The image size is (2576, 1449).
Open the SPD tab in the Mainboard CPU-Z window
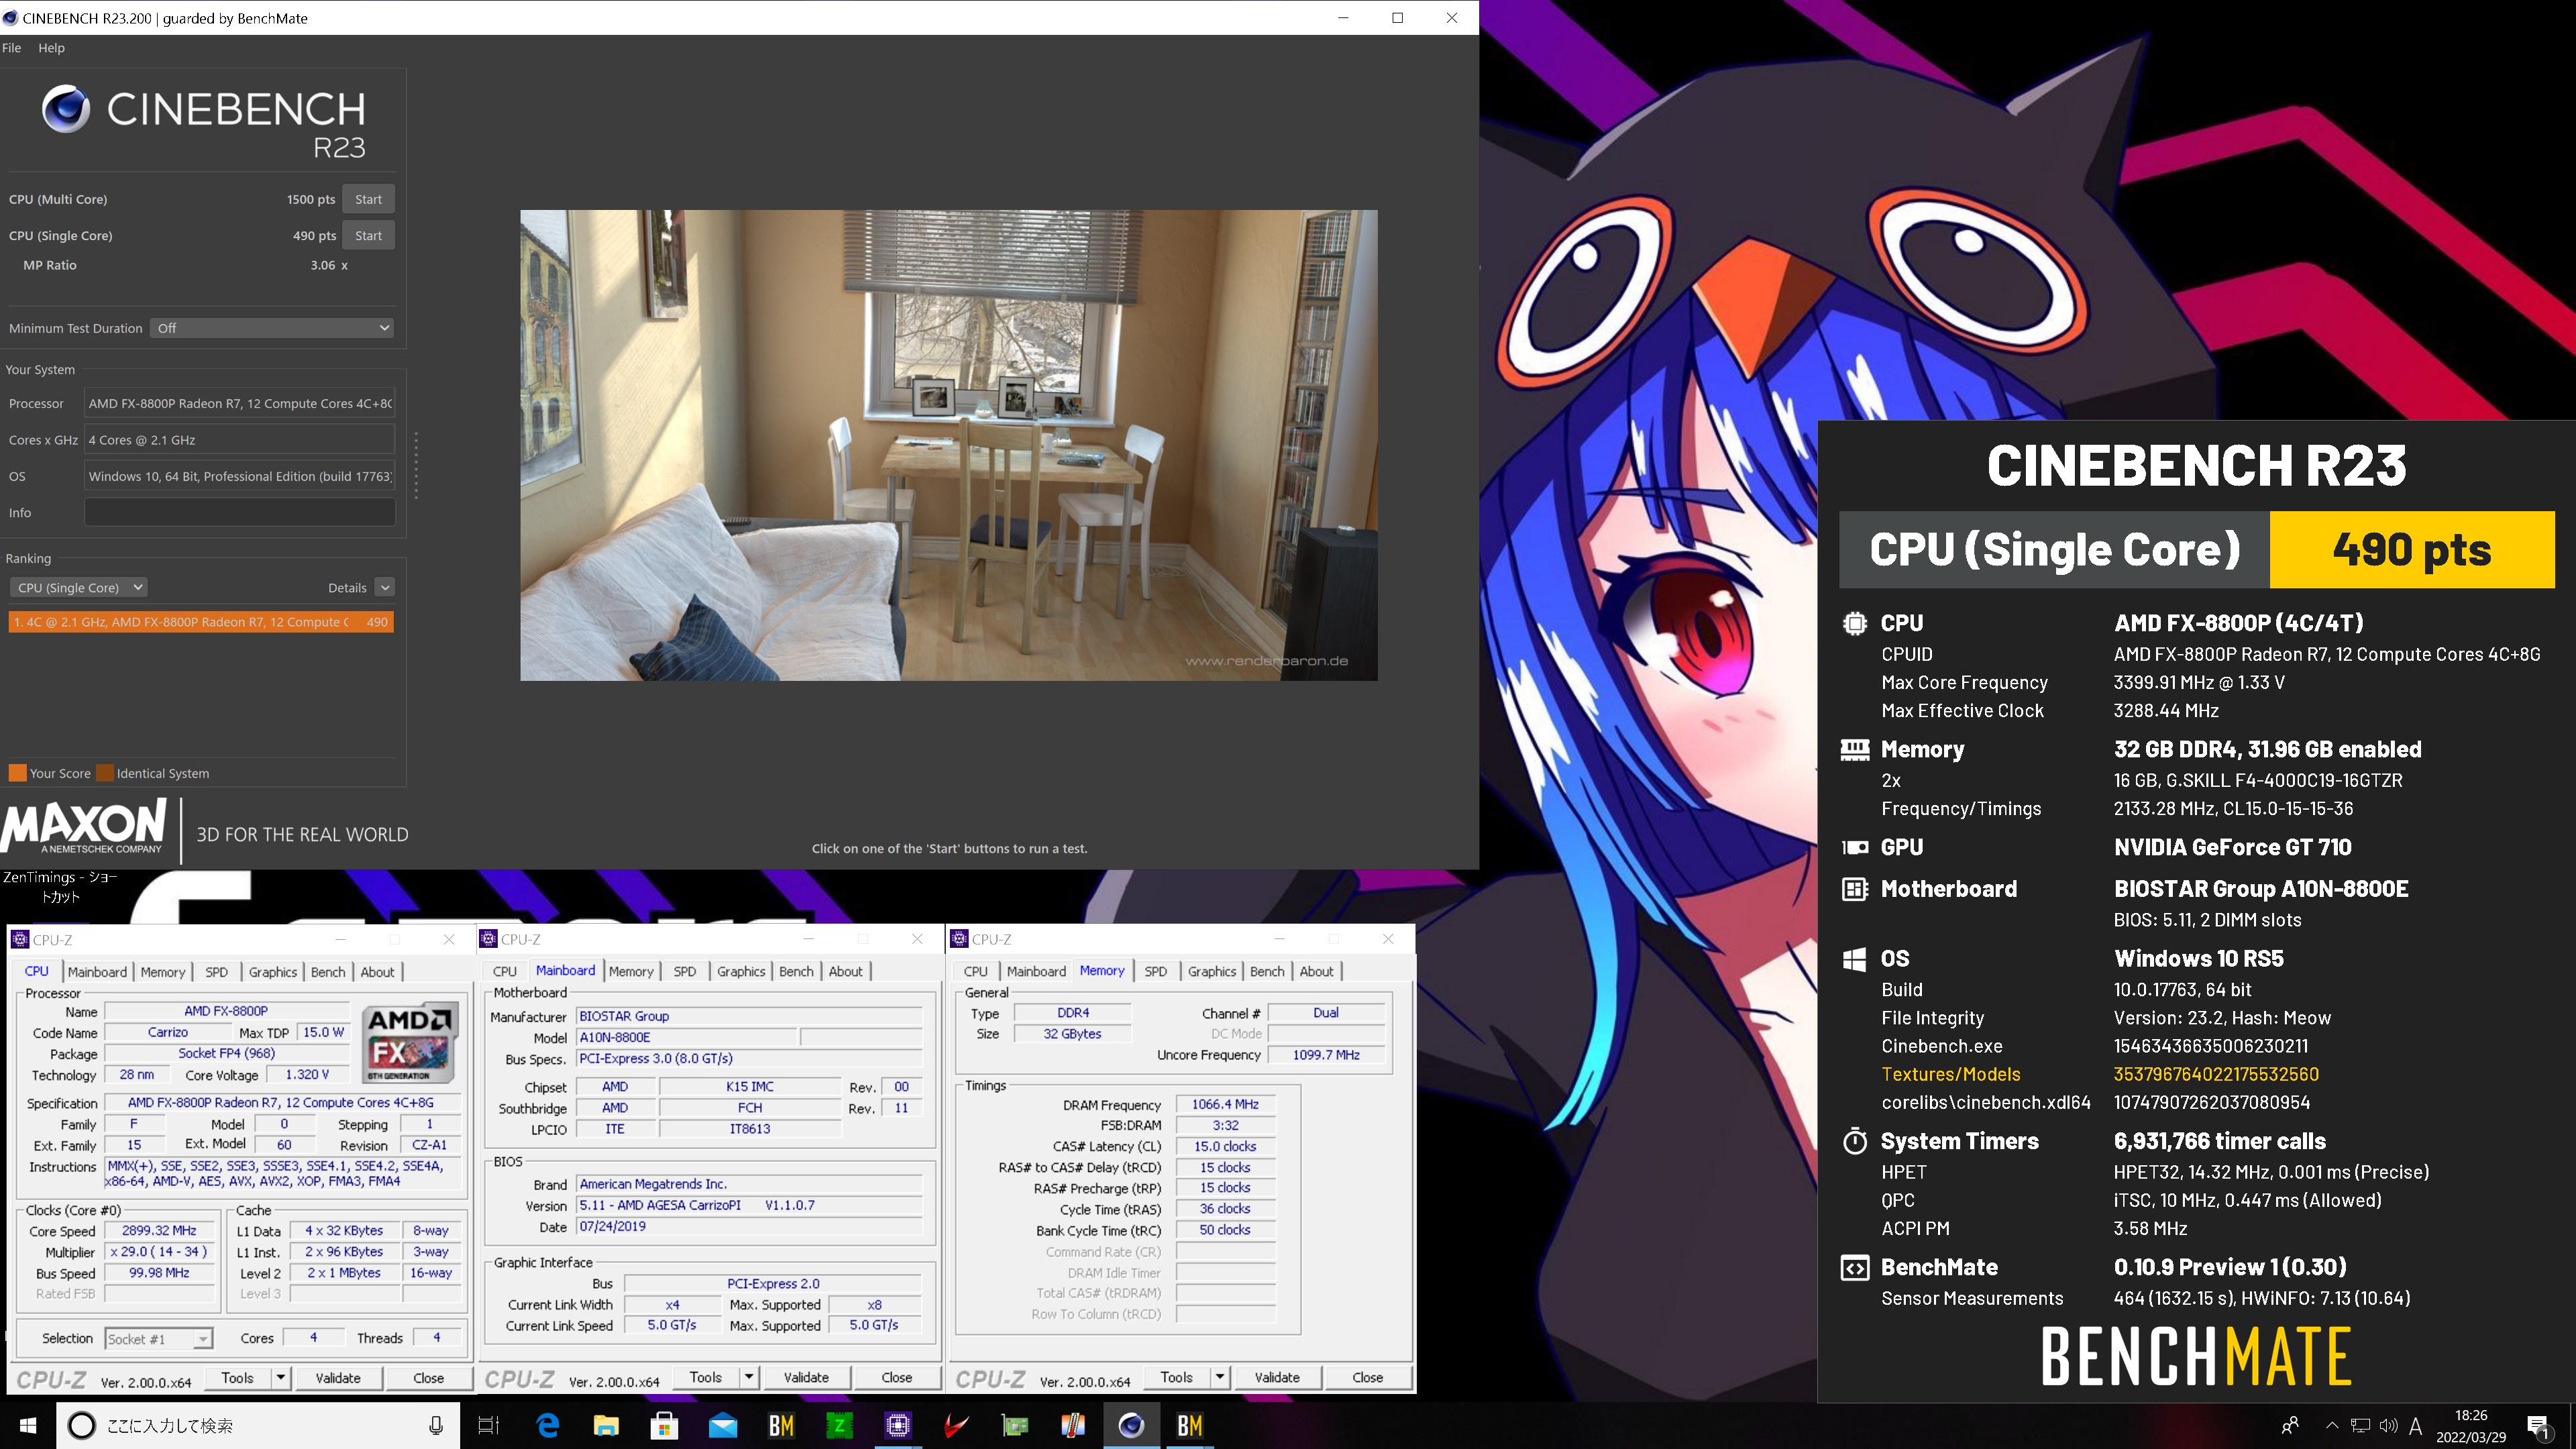pos(685,971)
